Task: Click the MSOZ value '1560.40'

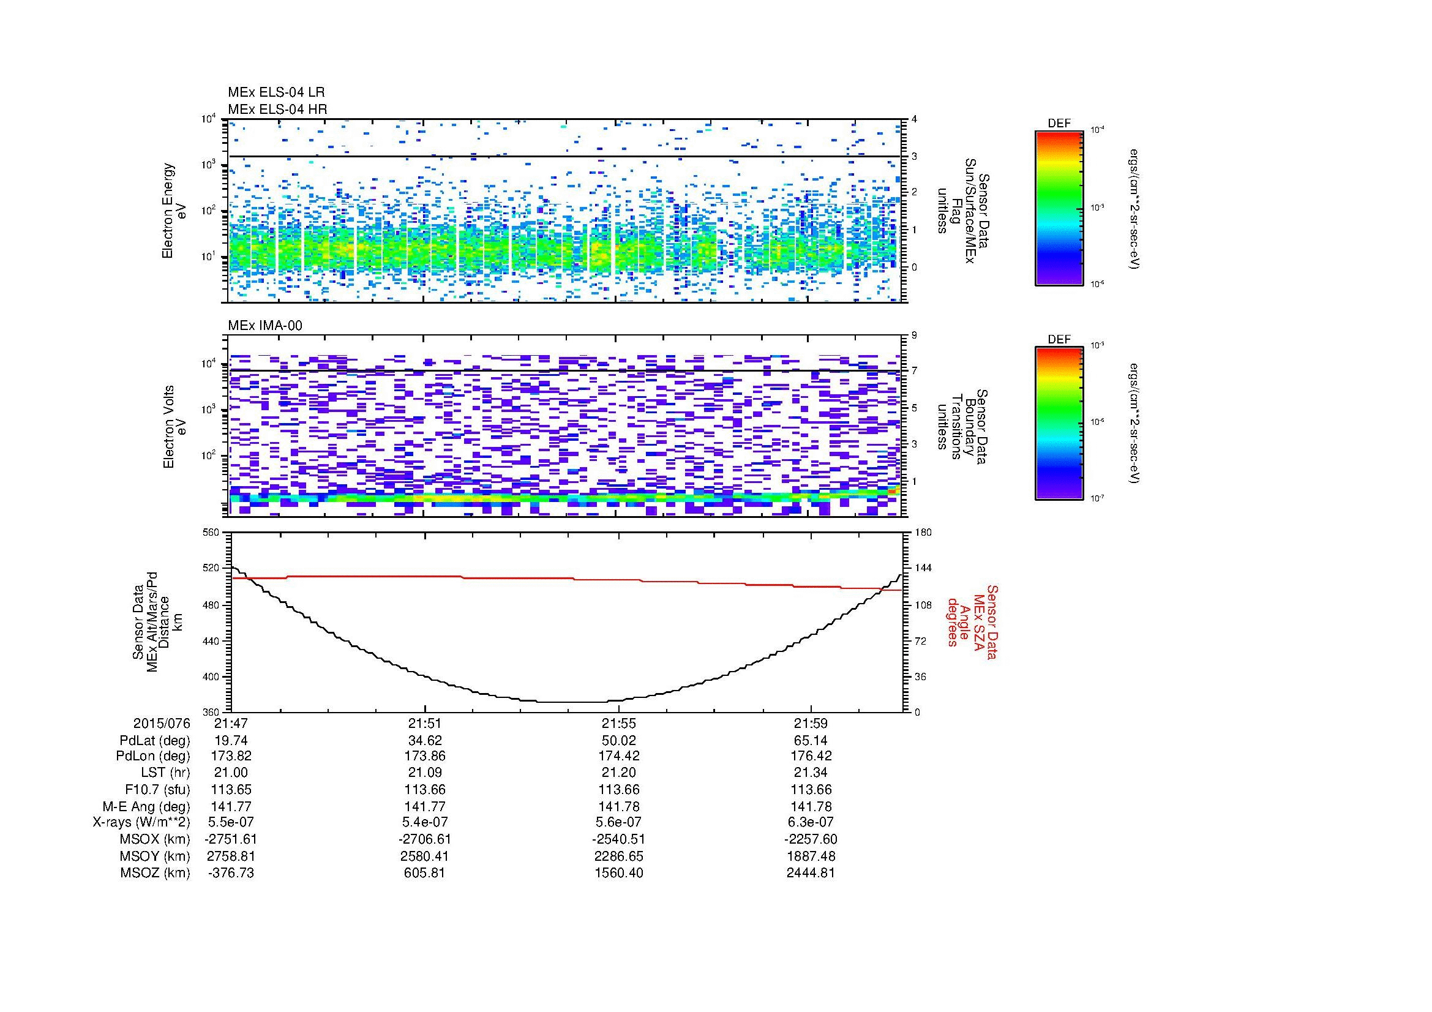Action: (x=618, y=873)
